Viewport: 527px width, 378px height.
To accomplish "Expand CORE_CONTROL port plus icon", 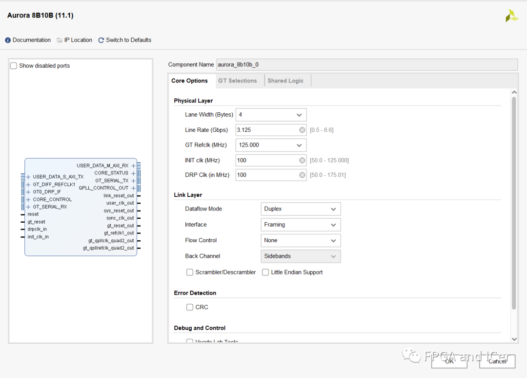I will tap(28, 200).
